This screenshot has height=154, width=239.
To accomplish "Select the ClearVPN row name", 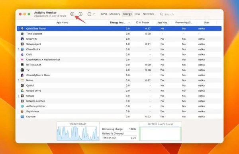I will [x=31, y=39].
